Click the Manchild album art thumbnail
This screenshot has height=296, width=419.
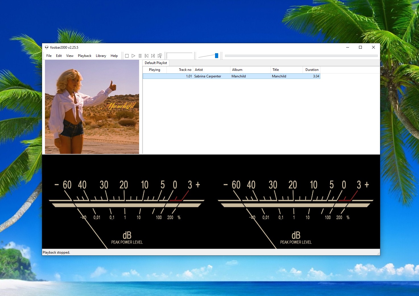click(92, 107)
